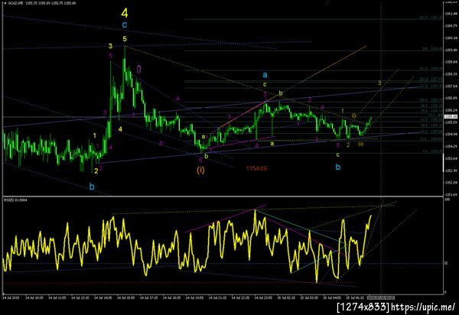Select the purple boxed wave label near the peak

coord(139,70)
